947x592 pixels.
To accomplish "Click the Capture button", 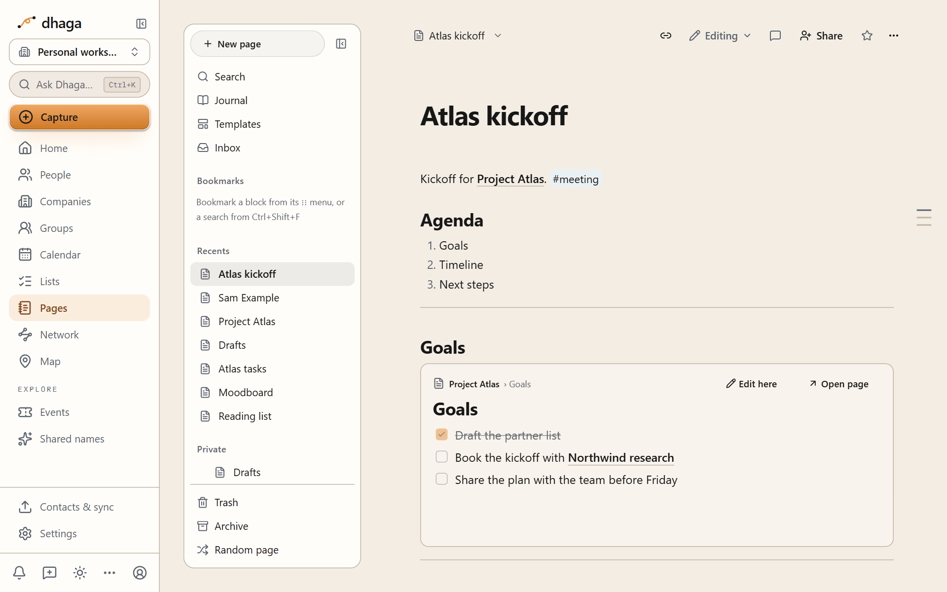I will pyautogui.click(x=79, y=117).
